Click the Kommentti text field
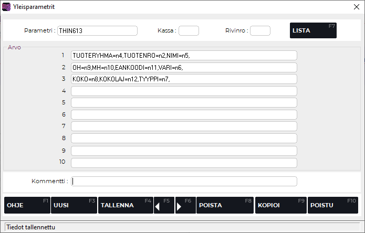Image resolution: width=365 pixels, height=233 pixels. [x=184, y=181]
